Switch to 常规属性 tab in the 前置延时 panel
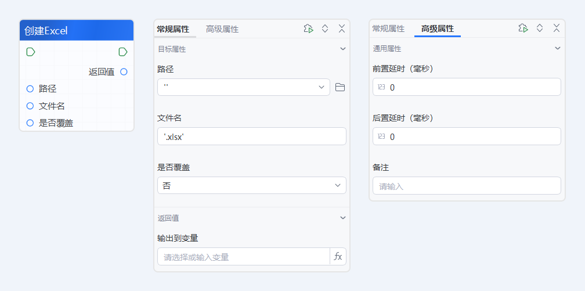This screenshot has height=291, width=585. 388,28
